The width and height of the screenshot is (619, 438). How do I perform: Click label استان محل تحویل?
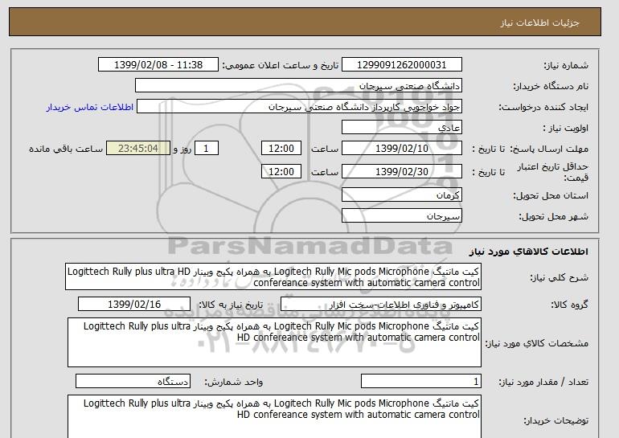click(551, 195)
